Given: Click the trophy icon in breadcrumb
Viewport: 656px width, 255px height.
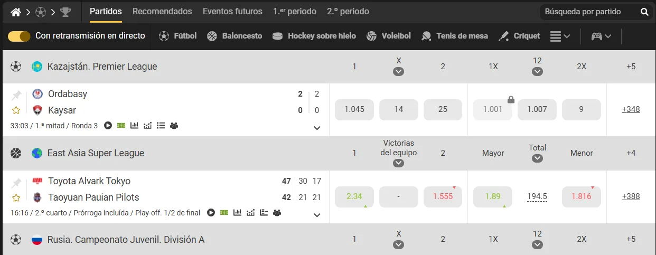Looking at the screenshot, I should click(65, 12).
